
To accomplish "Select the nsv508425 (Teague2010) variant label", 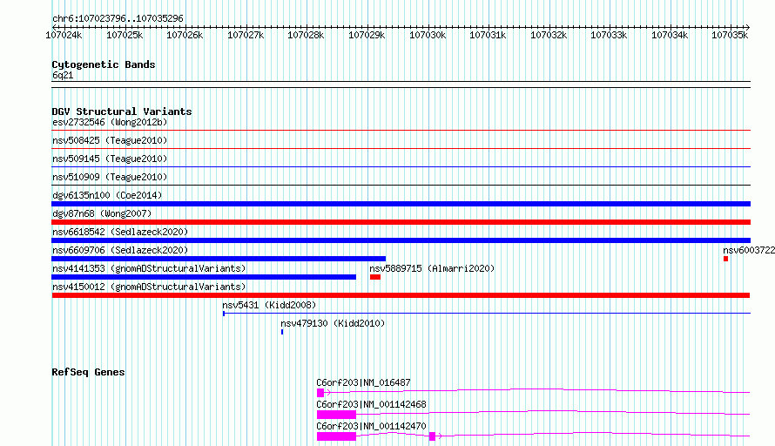I will tap(110, 140).
